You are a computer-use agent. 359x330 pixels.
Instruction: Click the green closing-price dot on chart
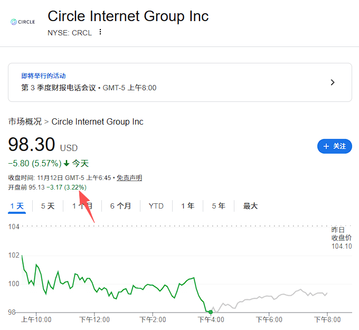(211, 312)
